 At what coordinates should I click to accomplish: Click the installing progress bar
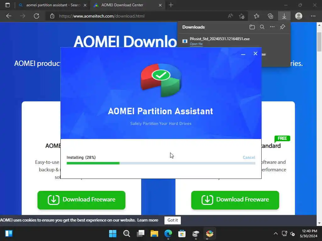161,163
